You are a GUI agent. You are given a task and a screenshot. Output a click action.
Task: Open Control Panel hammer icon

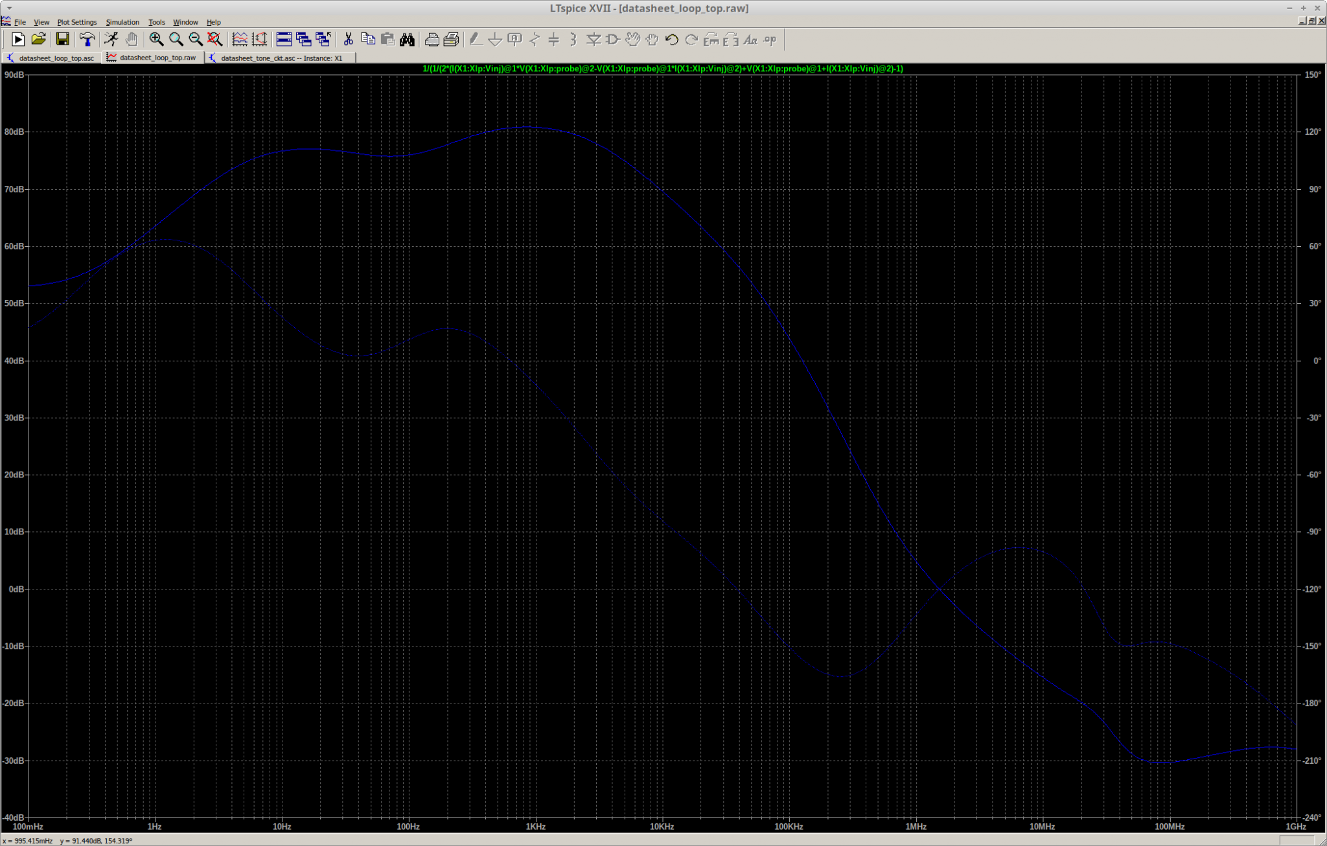87,40
